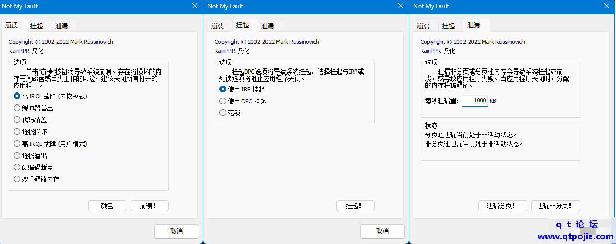Click the 非分页池泄漏当前处于非活动状态 status text

(x=474, y=143)
